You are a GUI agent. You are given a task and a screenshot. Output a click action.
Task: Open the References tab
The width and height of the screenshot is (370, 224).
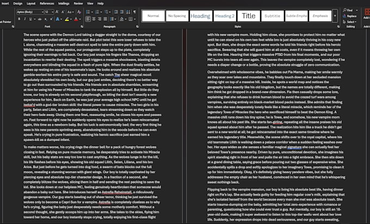[x=47, y=3]
